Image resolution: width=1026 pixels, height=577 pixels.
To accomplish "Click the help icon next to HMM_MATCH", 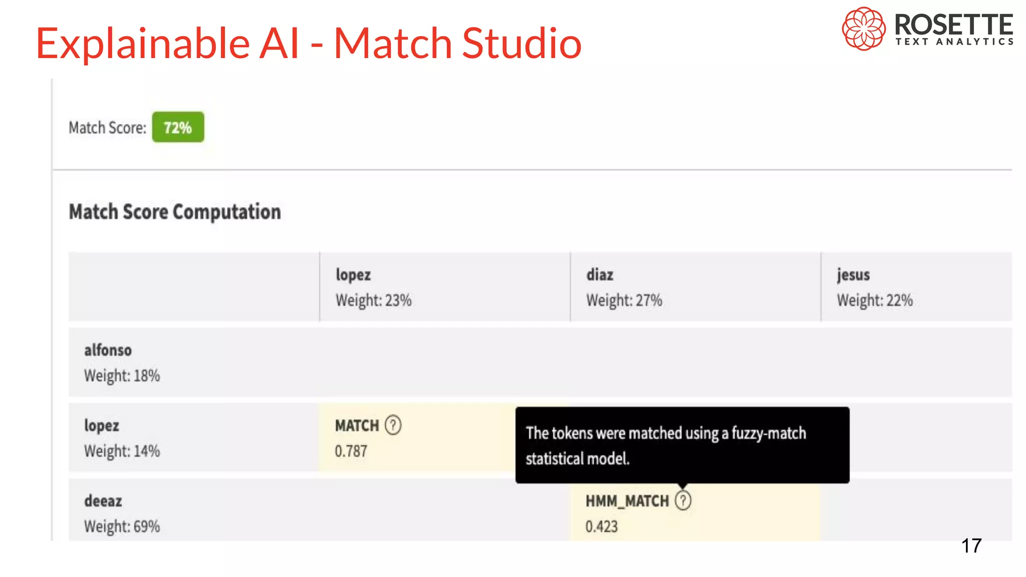I will 683,500.
